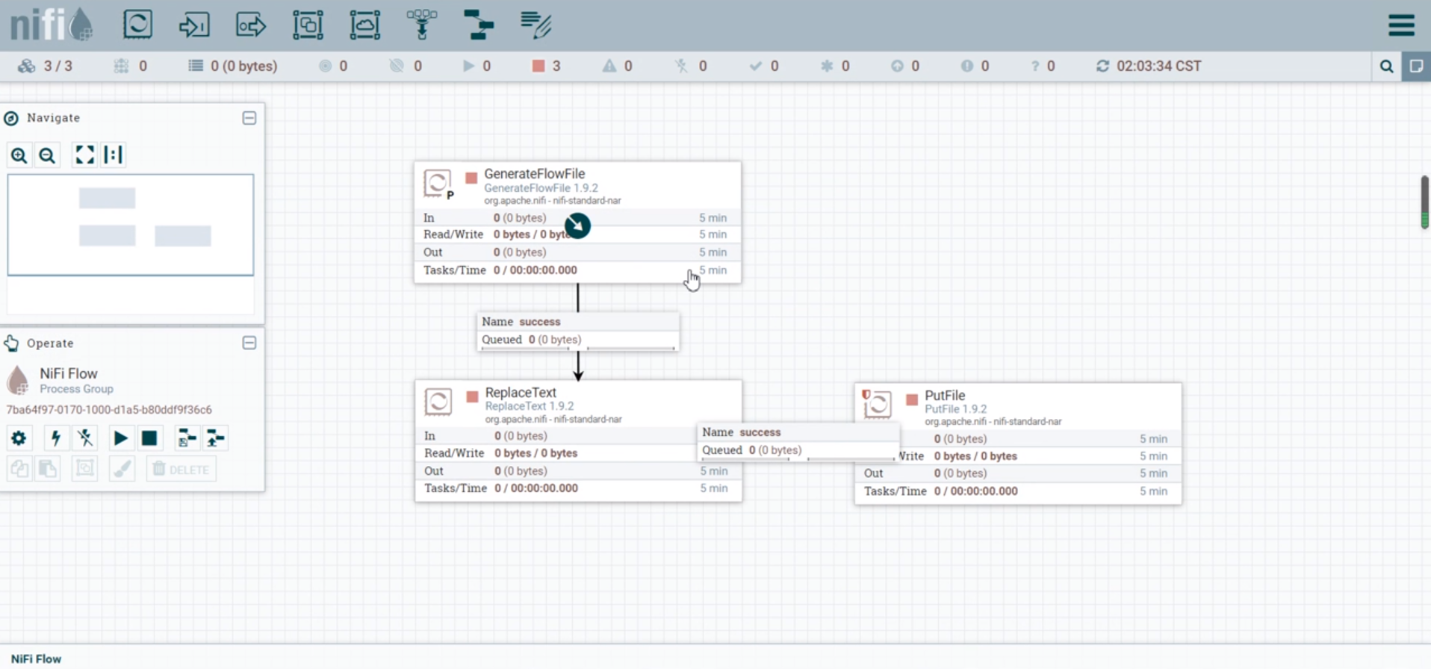Click the Copy icon in Operate panel

pos(19,469)
